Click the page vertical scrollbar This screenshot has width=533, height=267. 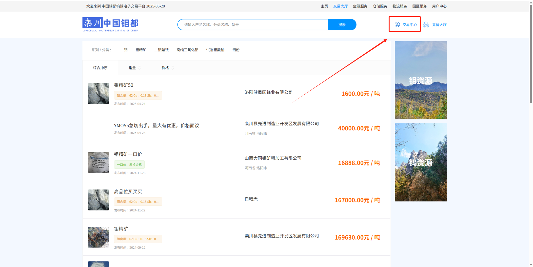531,53
